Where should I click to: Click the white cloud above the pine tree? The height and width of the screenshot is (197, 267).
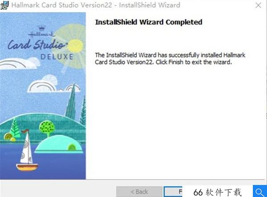(x=53, y=84)
